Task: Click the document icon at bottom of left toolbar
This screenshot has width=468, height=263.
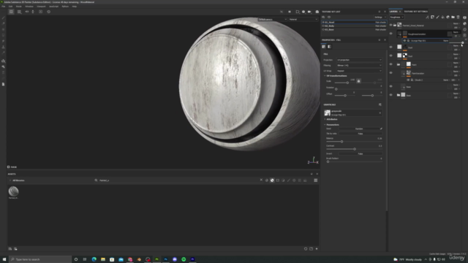Action: 3,85
